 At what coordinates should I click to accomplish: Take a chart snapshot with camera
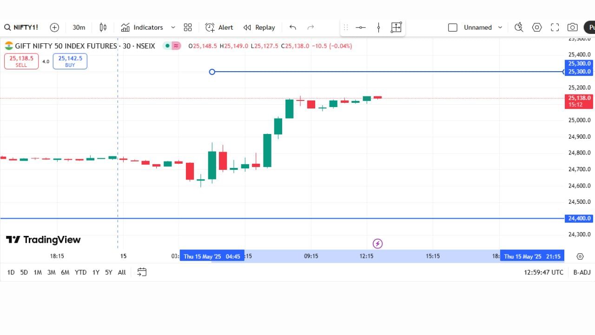(x=573, y=27)
